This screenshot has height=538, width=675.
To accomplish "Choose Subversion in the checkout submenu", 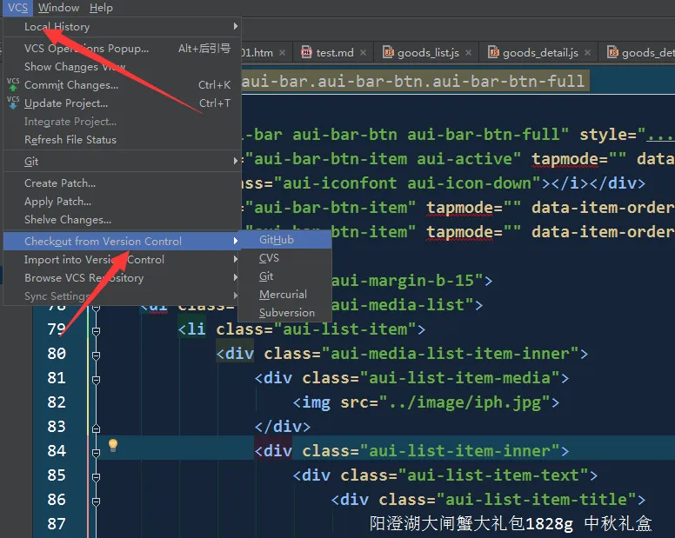I will pyautogui.click(x=285, y=313).
